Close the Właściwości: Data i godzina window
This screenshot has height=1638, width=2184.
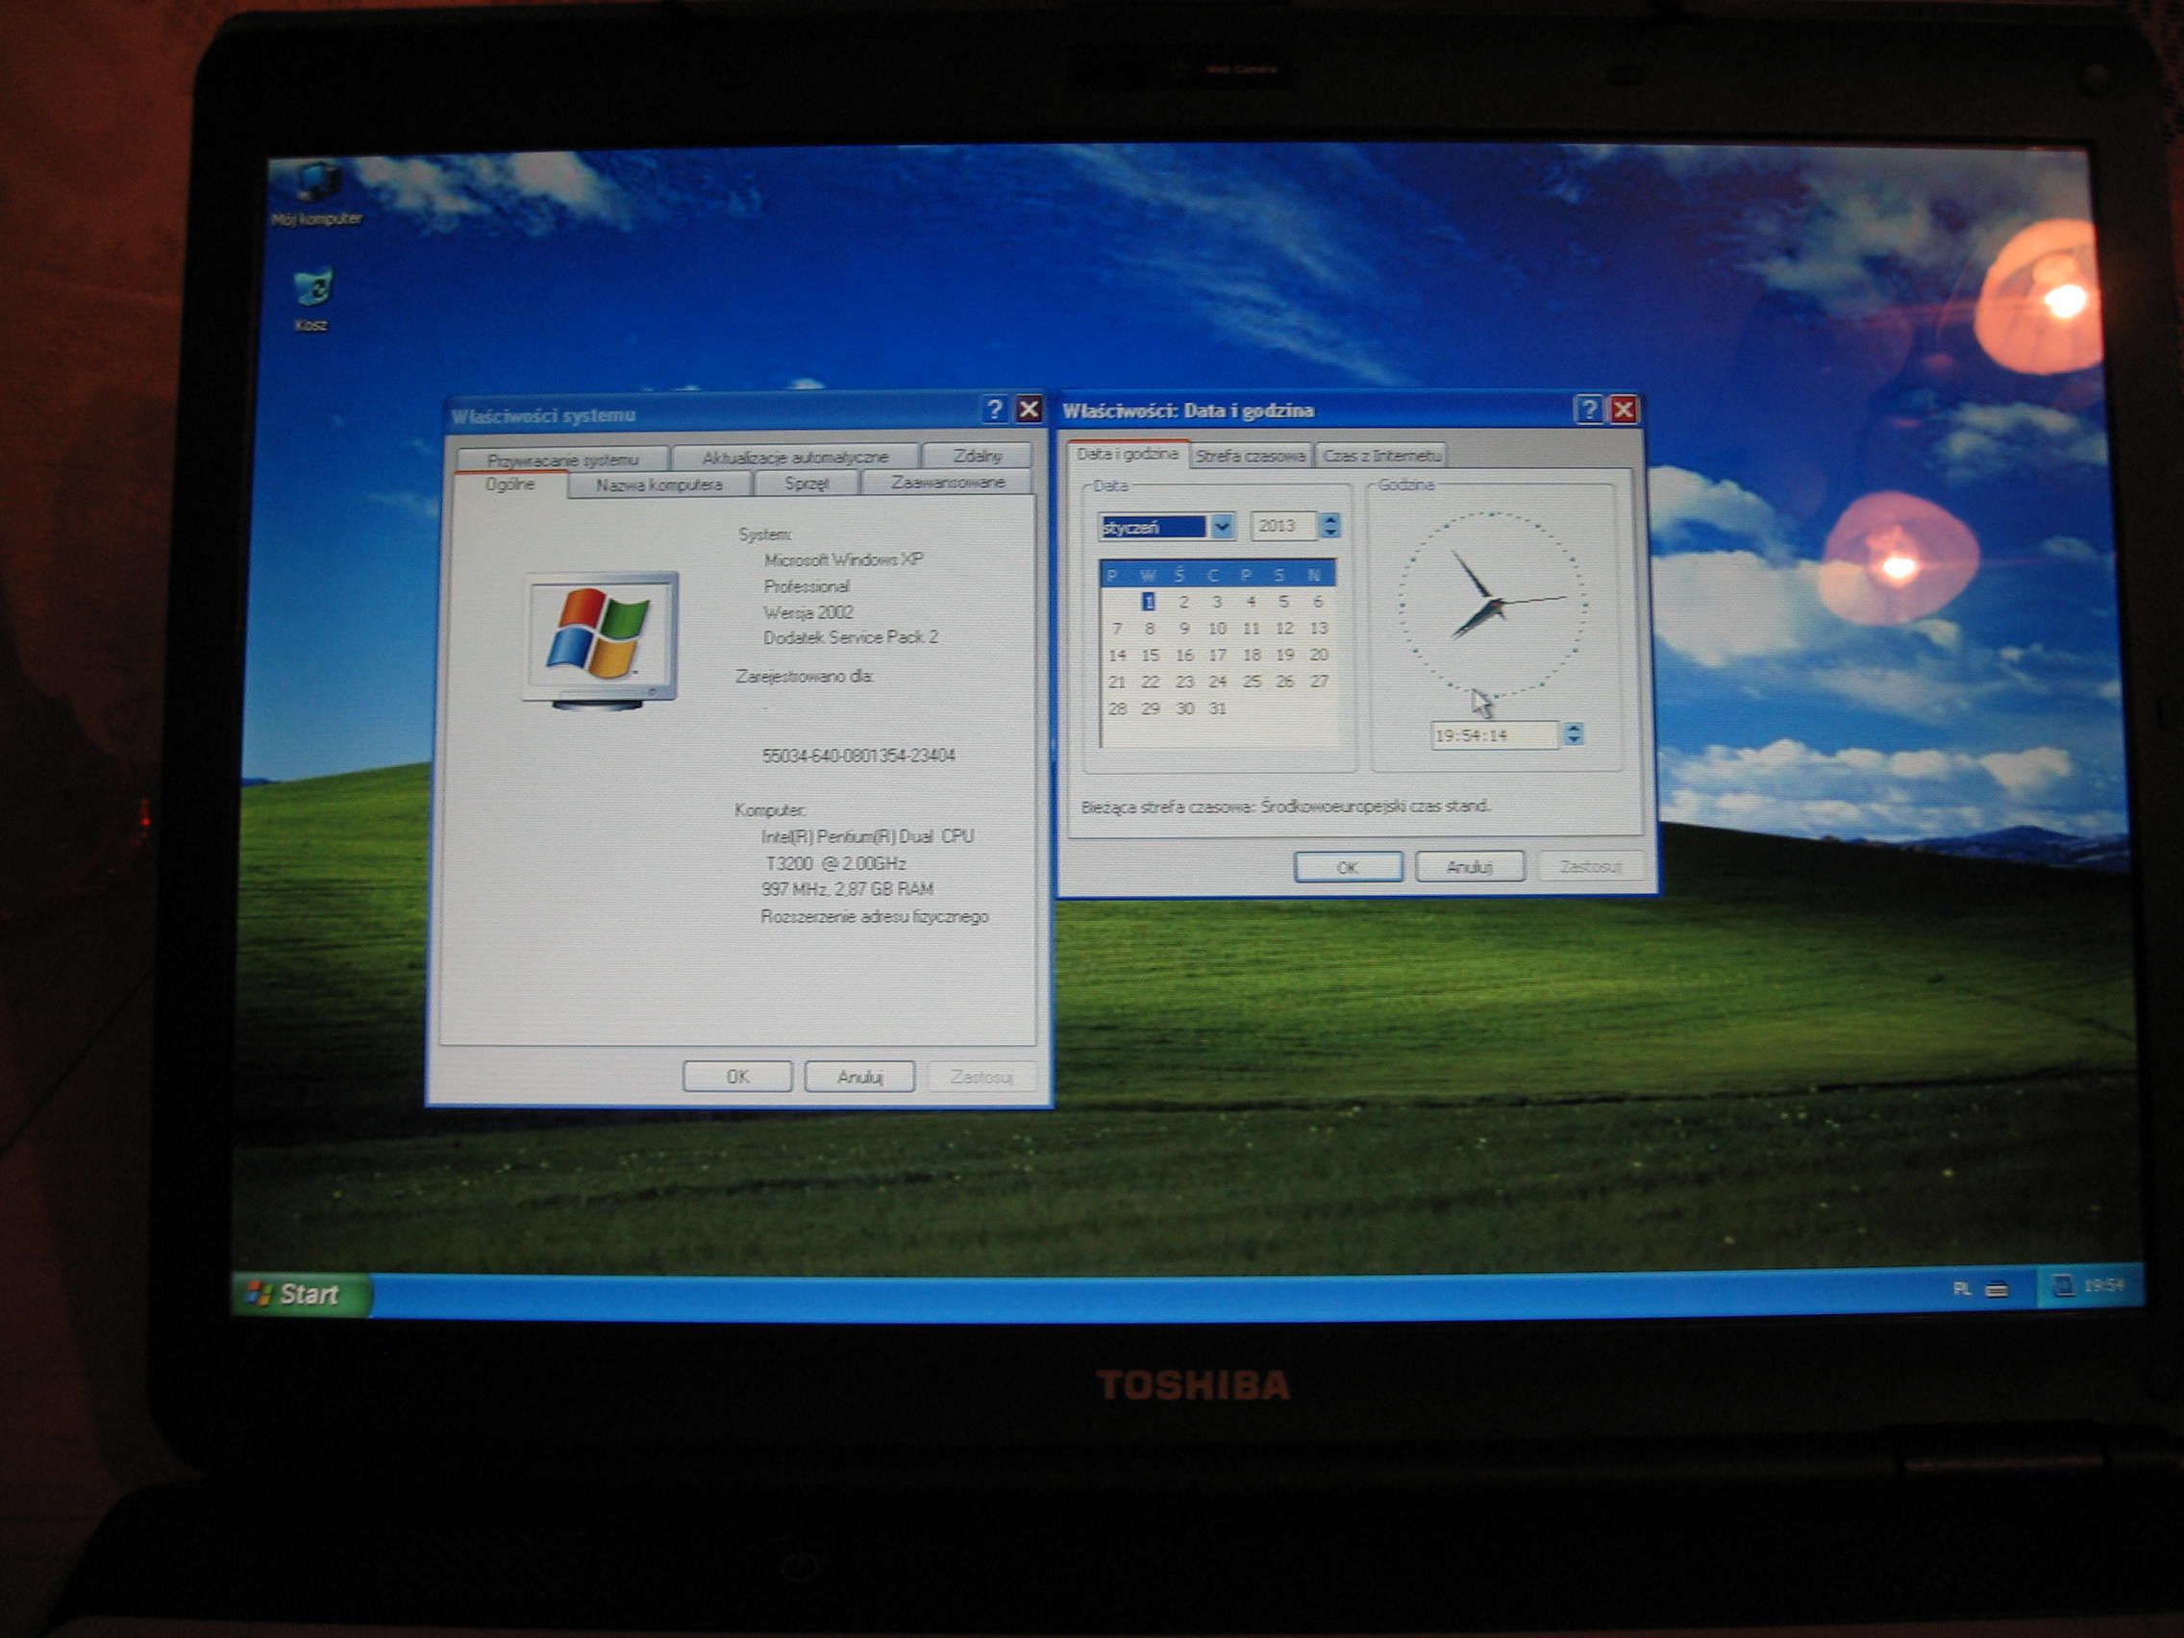[x=1624, y=409]
